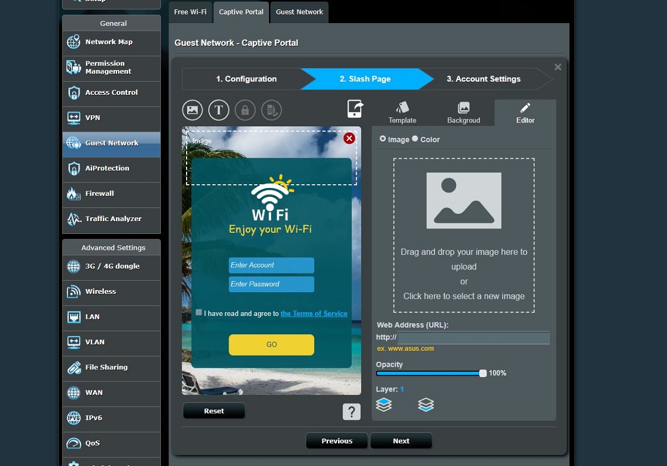Click the Enter Password field in preview

[272, 284]
